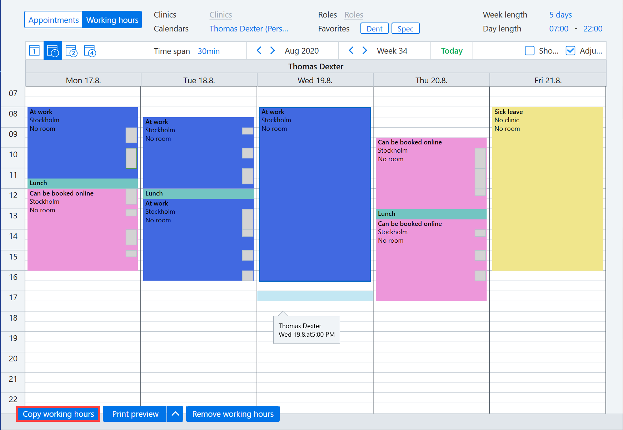623x430 pixels.
Task: Click Thu 20.8. column header
Action: (x=431, y=80)
